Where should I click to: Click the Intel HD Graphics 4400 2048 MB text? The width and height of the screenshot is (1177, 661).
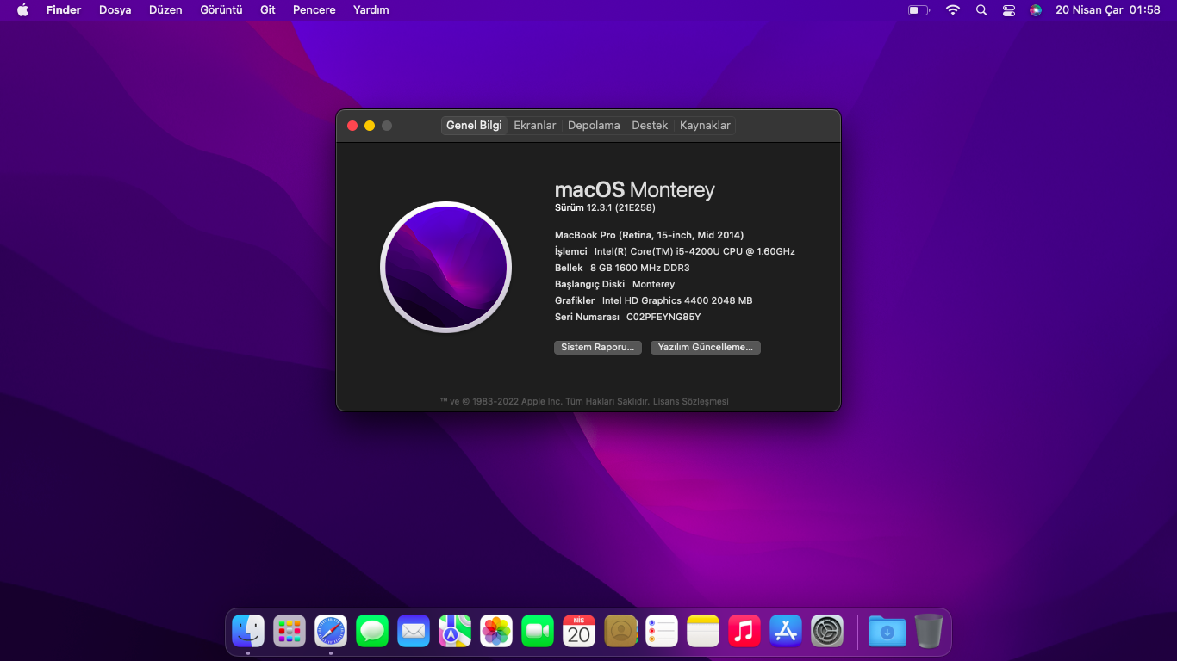(677, 300)
